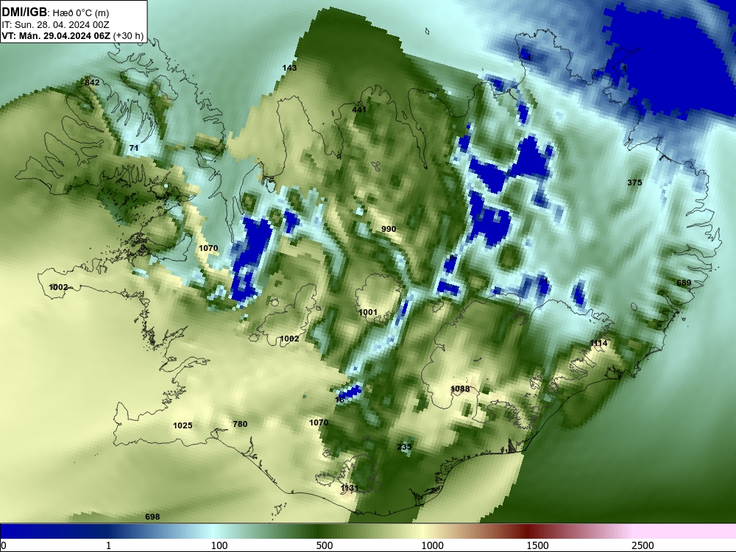Click the 2500 tick label on color scale

point(643,545)
